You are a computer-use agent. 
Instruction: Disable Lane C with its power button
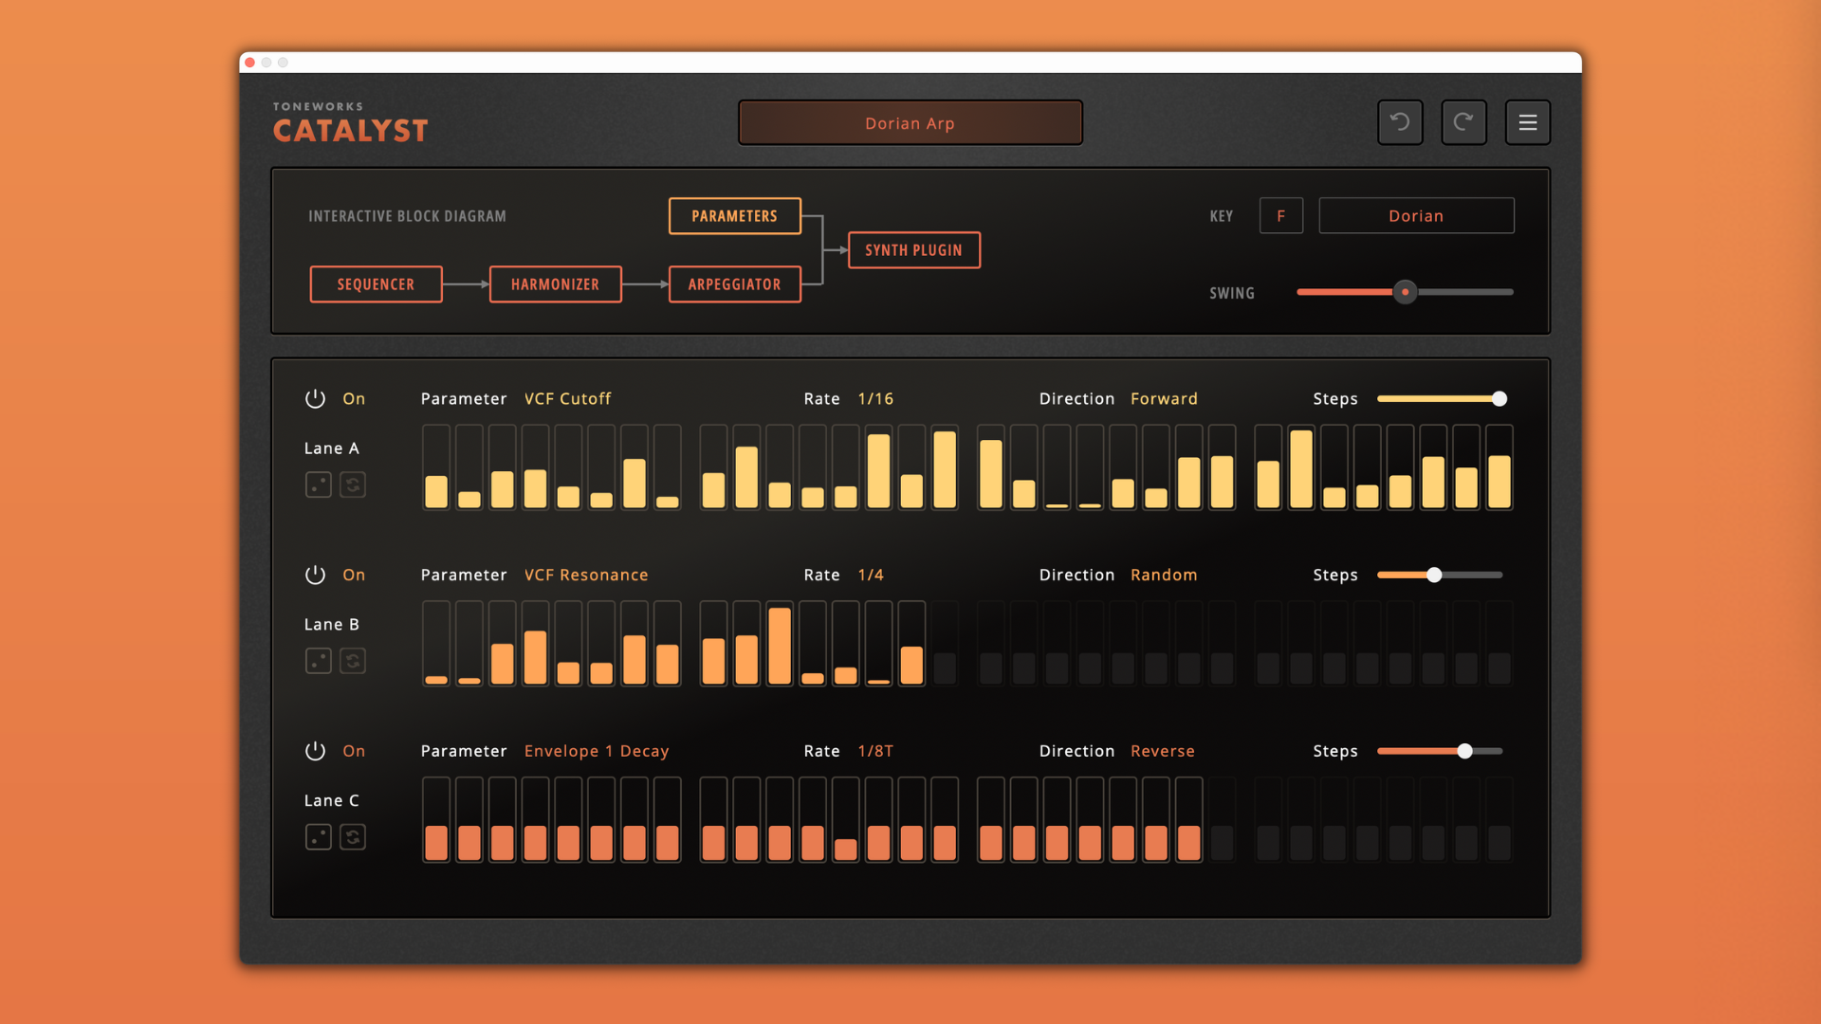tap(315, 751)
